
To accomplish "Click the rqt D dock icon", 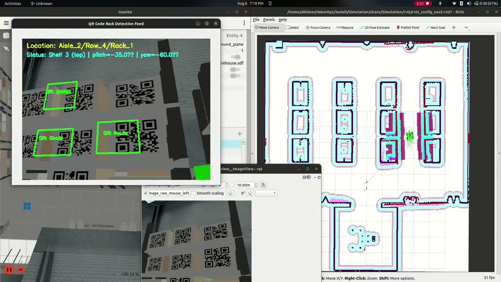I will pyautogui.click(x=305, y=177).
